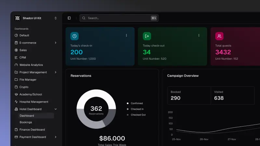Click the Hotel Dashboard building icon
This screenshot has height=146, width=260.
coord(16,109)
